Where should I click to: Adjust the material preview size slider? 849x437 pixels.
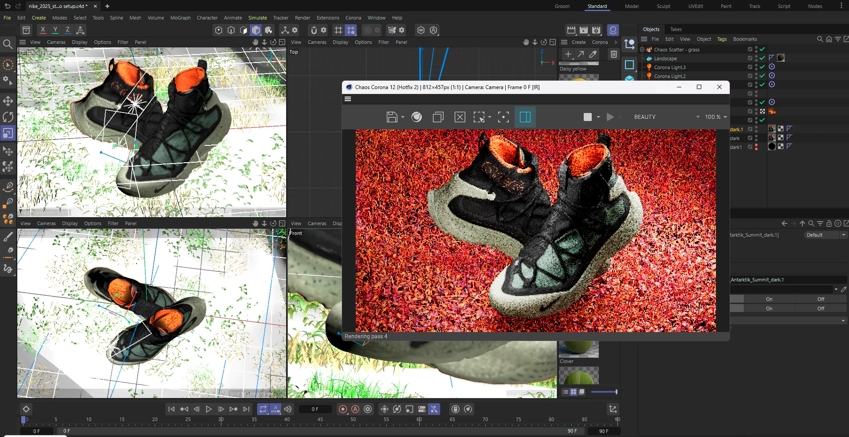604,392
